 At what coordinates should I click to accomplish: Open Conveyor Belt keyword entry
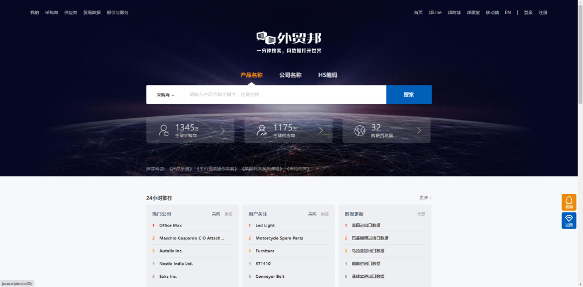[270, 277]
